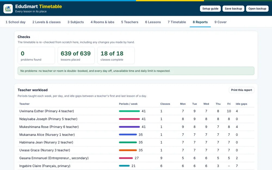
Task: Click the EduSmart Timetable logo icon
Action: pyautogui.click(x=8, y=9)
